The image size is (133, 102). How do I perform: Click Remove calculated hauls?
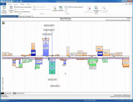pos(22,12)
